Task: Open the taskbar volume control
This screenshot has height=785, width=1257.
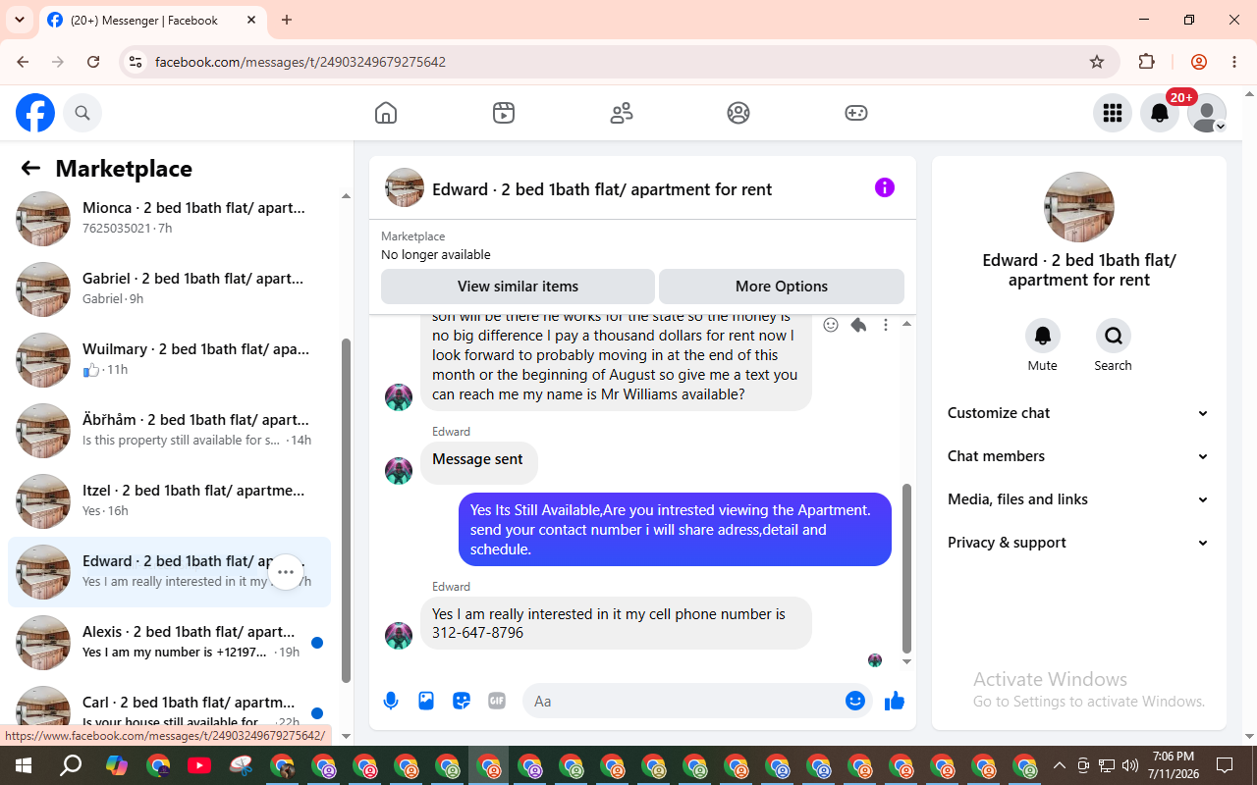Action: pyautogui.click(x=1130, y=765)
